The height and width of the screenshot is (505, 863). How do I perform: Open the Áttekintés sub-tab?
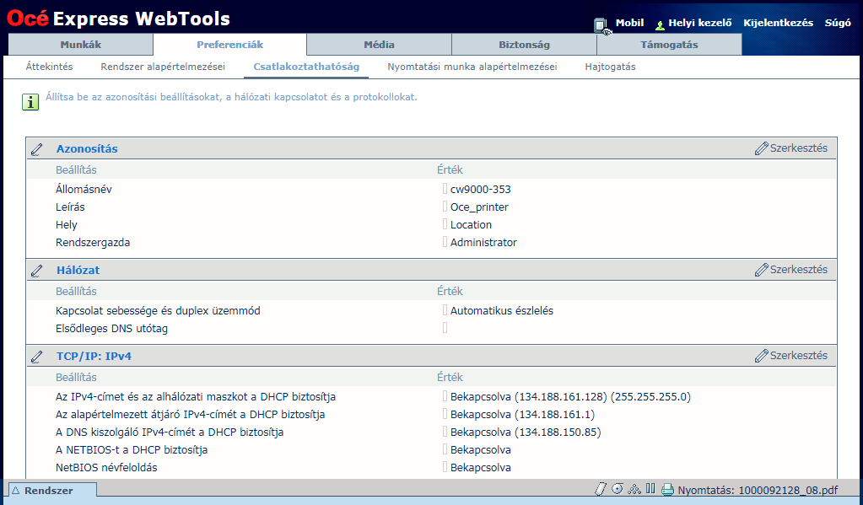click(x=50, y=67)
